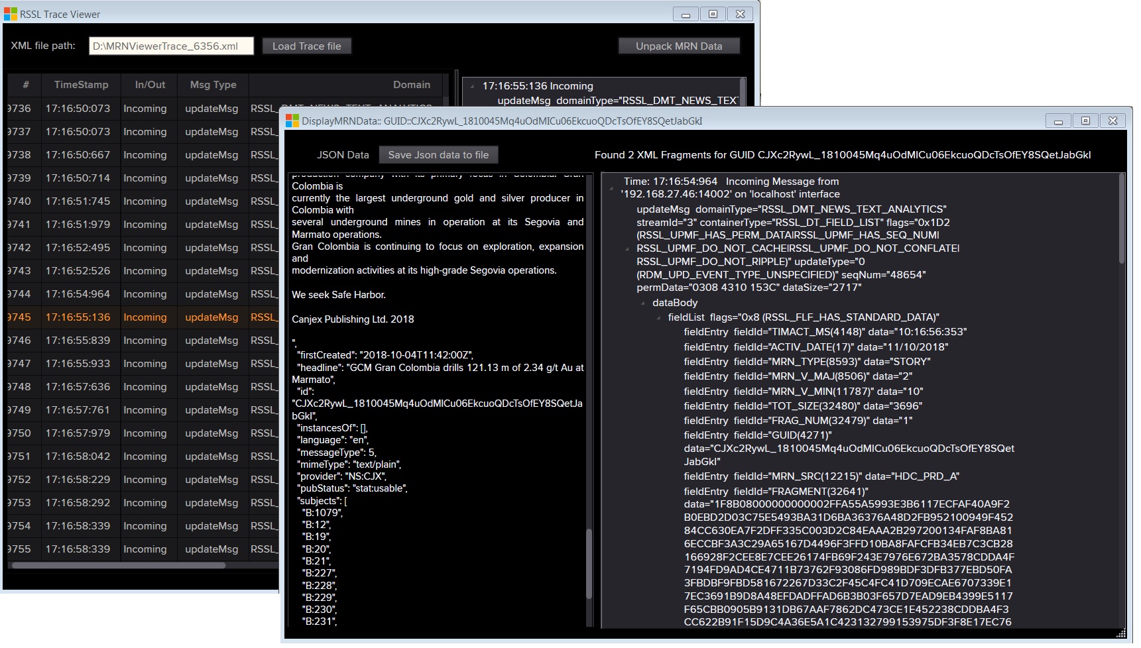The image size is (1141, 648).
Task: Collapse the Time 17:16:54:964 Incoming Message node
Action: click(x=611, y=188)
